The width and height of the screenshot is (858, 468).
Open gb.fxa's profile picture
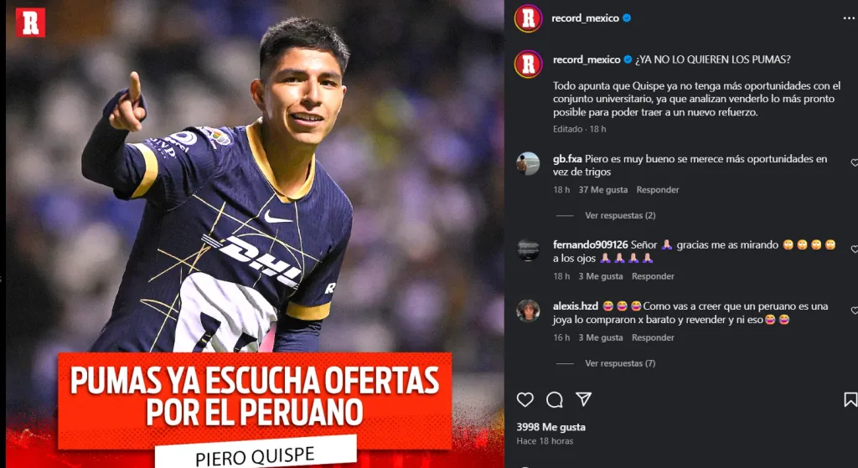[528, 163]
